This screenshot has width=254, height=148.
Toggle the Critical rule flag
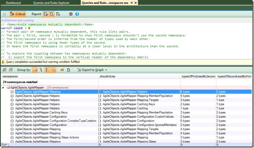pyautogui.click(x=18, y=14)
